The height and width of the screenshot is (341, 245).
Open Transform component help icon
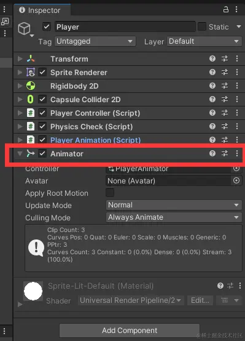point(212,58)
